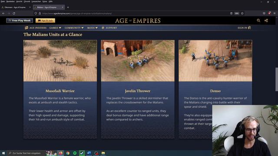
Task: Click the Musofadi Warrior screenshot thumbnail
Action: click(60, 61)
